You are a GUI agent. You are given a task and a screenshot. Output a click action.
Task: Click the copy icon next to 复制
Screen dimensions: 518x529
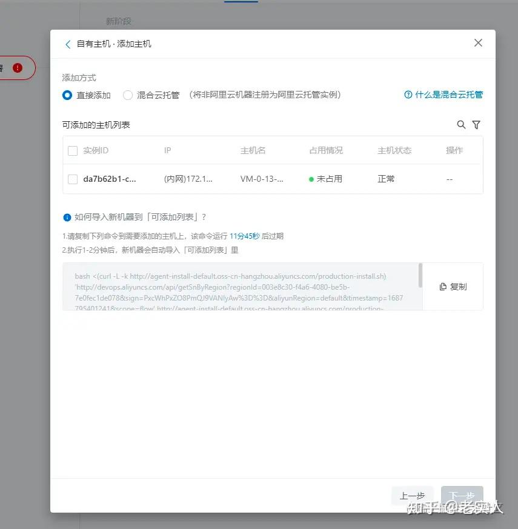442,286
